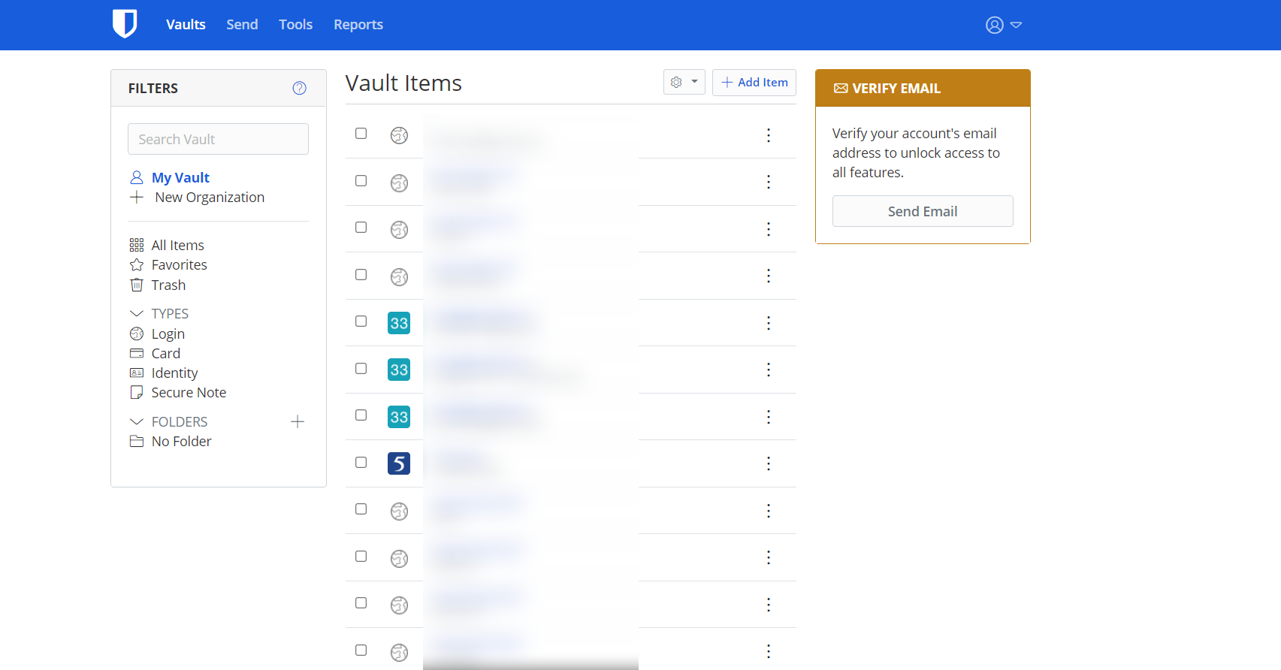Filter by All Items
Image resolution: width=1281 pixels, height=670 pixels.
click(177, 245)
